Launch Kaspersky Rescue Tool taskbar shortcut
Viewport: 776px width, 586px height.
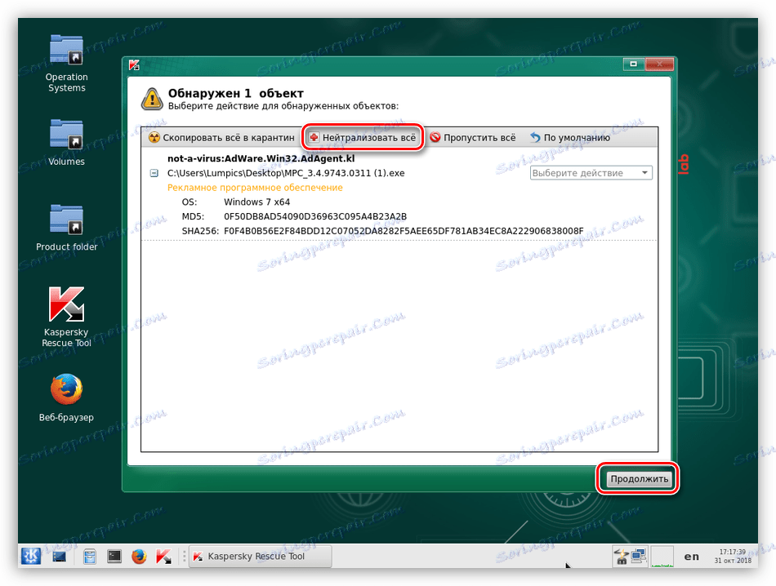tap(164, 557)
